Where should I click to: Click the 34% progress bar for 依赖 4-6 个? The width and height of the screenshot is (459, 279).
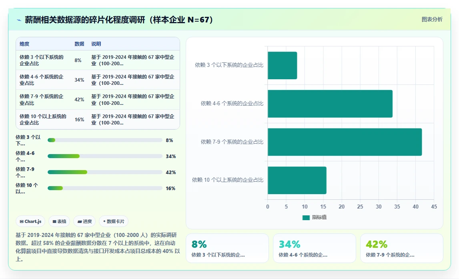coord(105,156)
